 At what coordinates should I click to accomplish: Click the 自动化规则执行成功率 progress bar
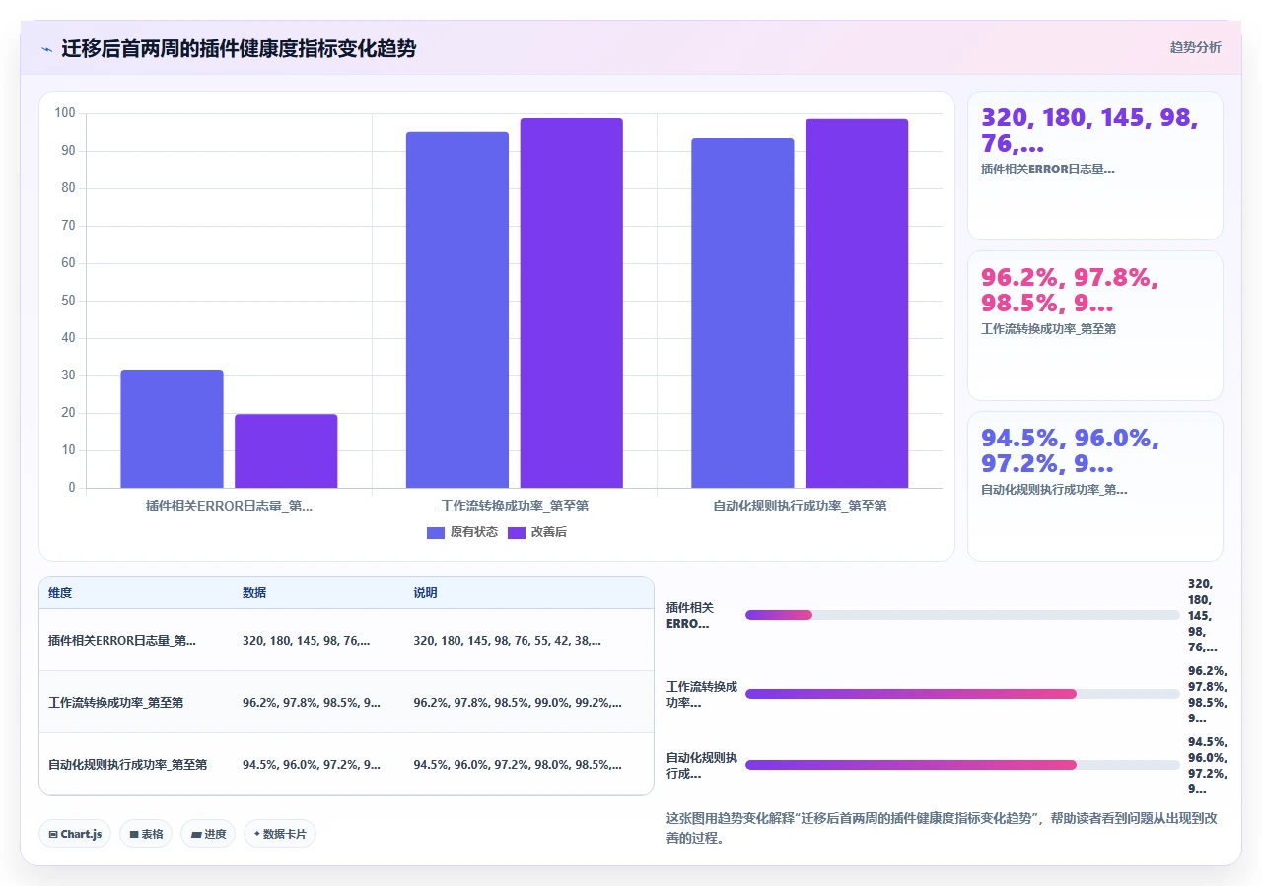point(962,765)
